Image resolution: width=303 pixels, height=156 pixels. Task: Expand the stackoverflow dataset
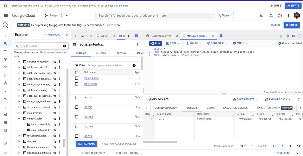19,113
